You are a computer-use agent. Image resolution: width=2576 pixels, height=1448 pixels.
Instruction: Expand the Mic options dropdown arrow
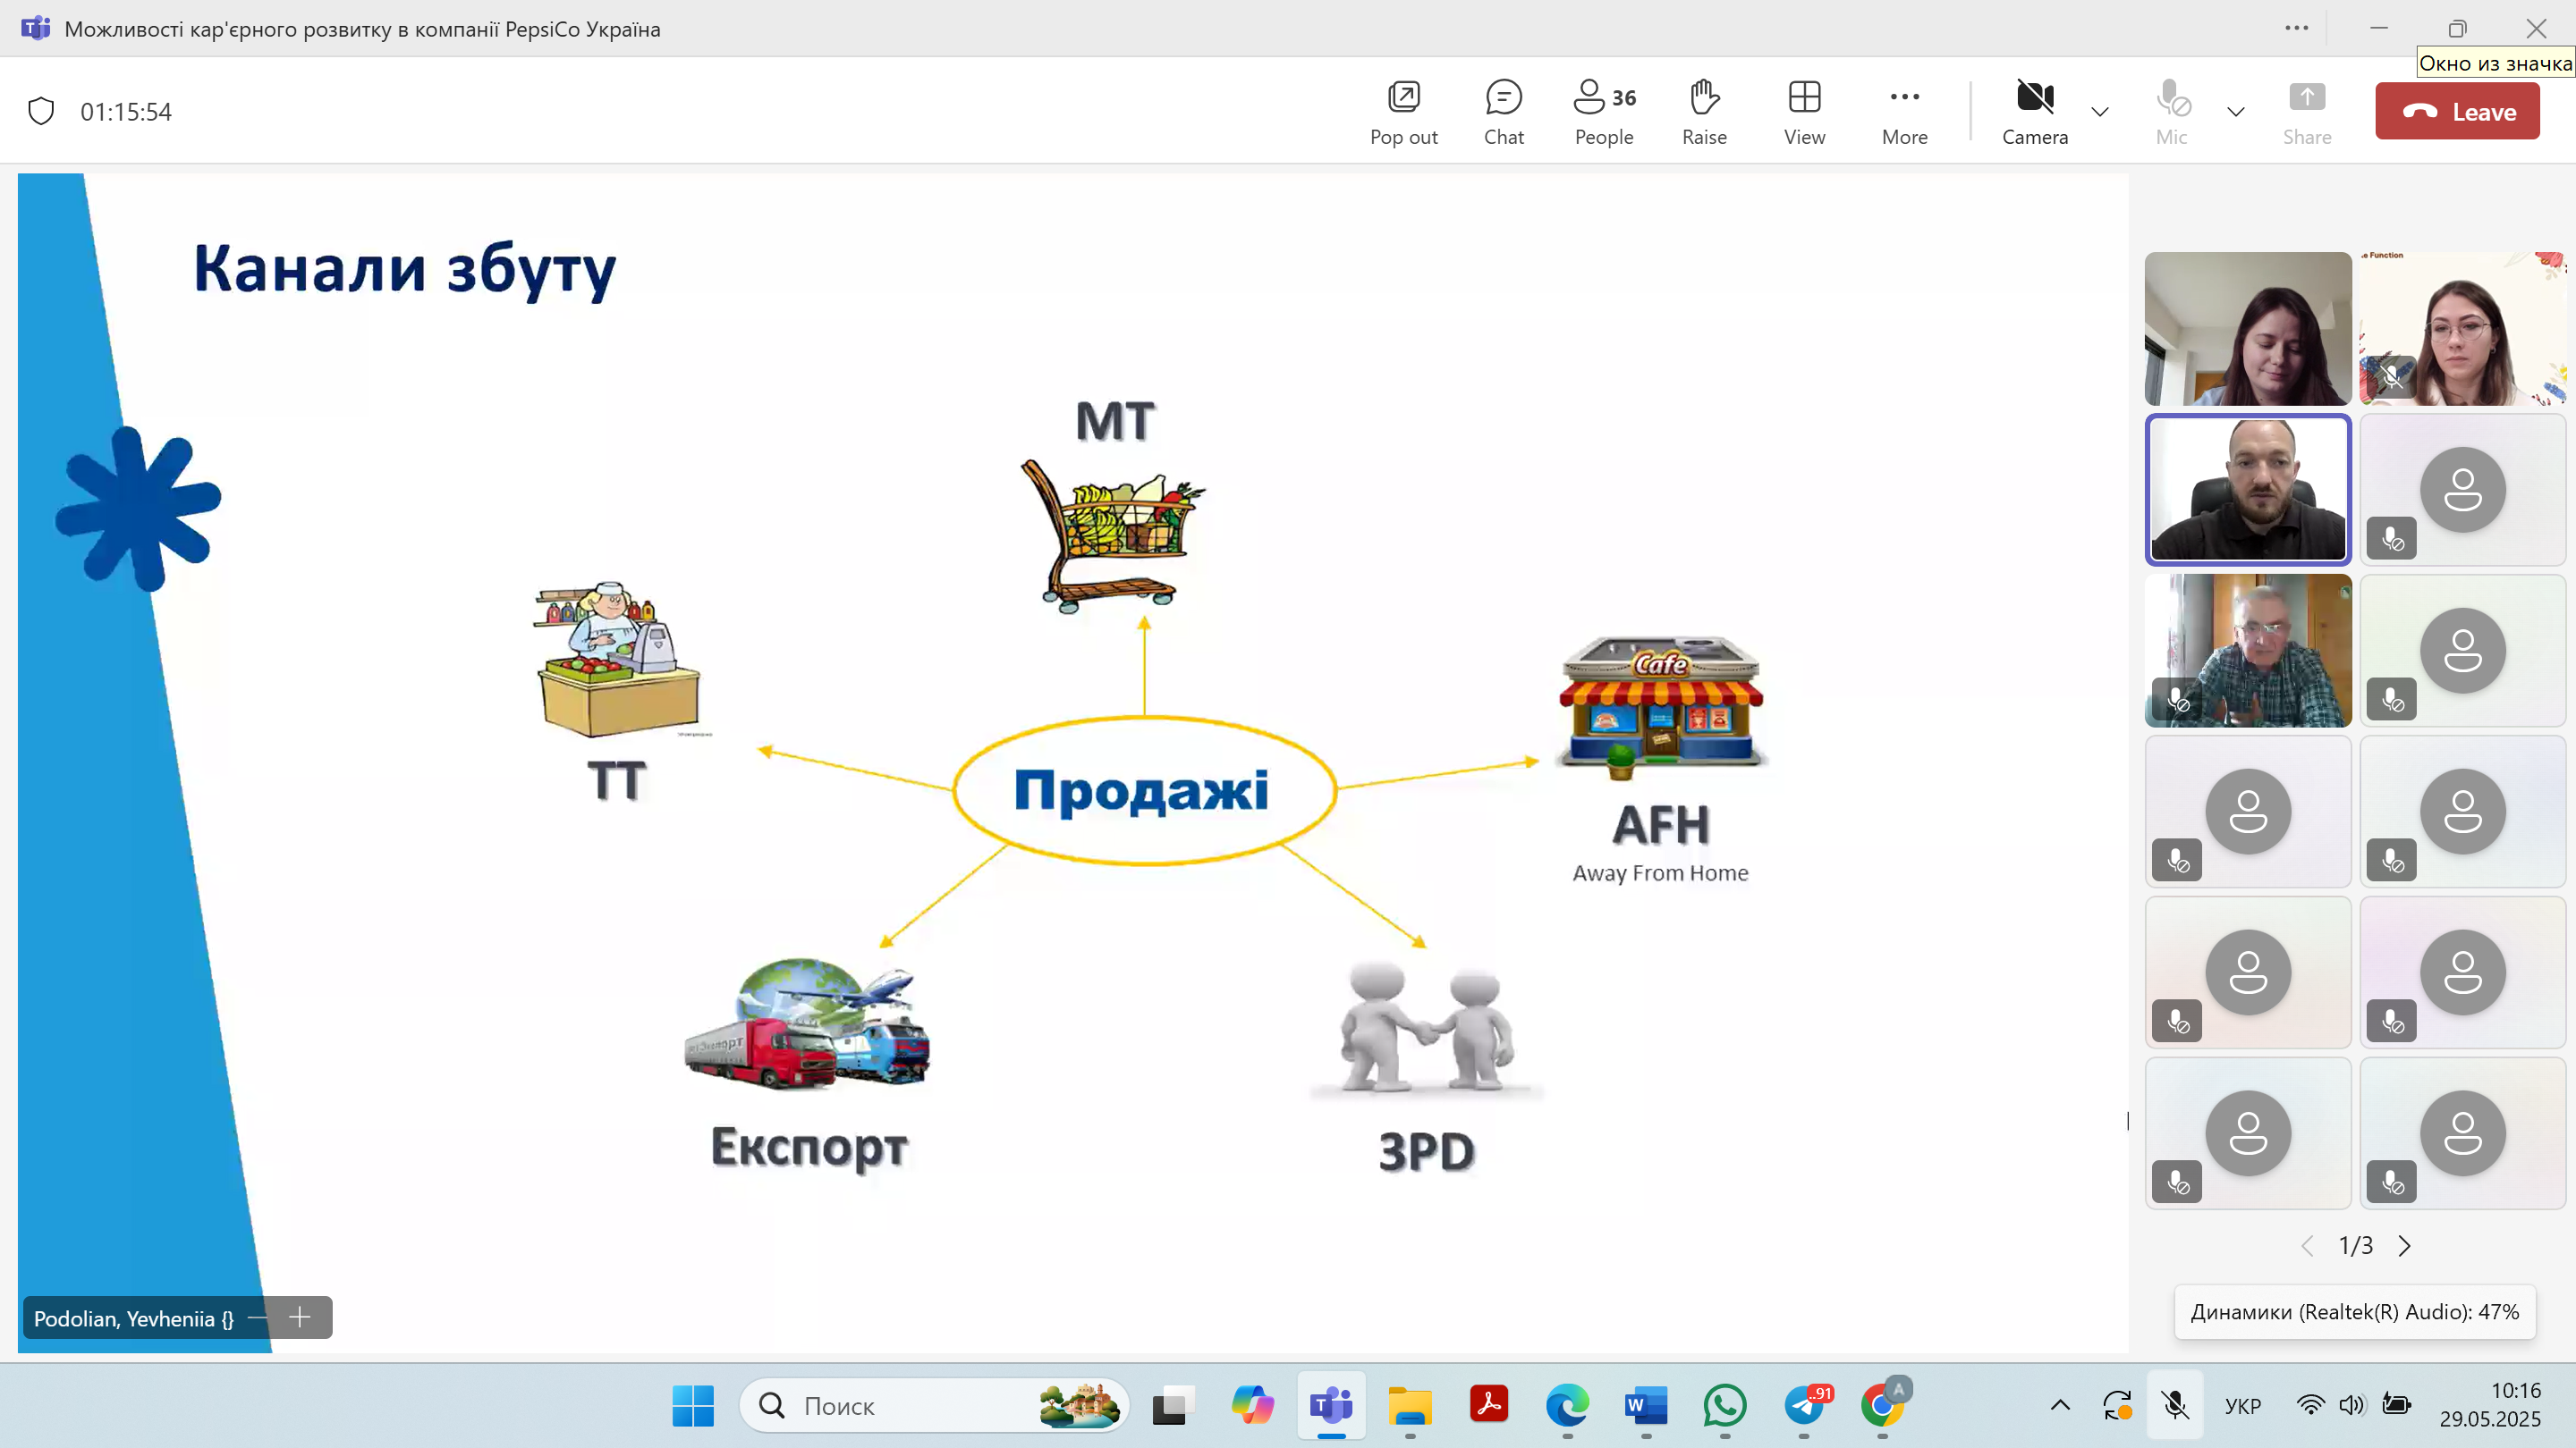(x=2236, y=111)
